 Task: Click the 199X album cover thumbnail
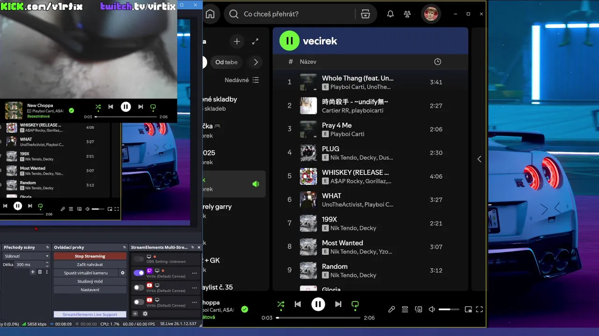click(308, 223)
